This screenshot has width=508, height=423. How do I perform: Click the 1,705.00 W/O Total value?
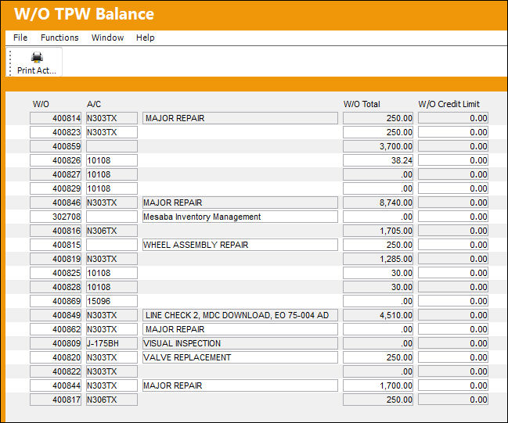coord(378,231)
